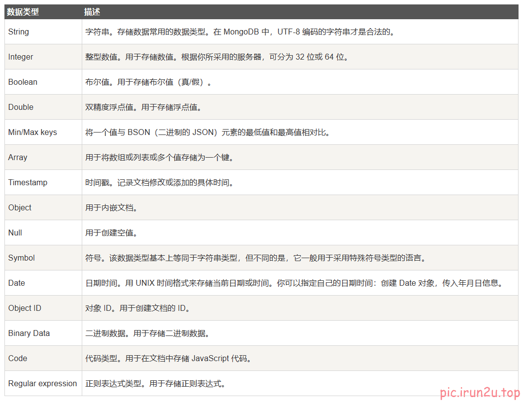The height and width of the screenshot is (401, 521).
Task: Click the Object row label
Action: coord(20,208)
